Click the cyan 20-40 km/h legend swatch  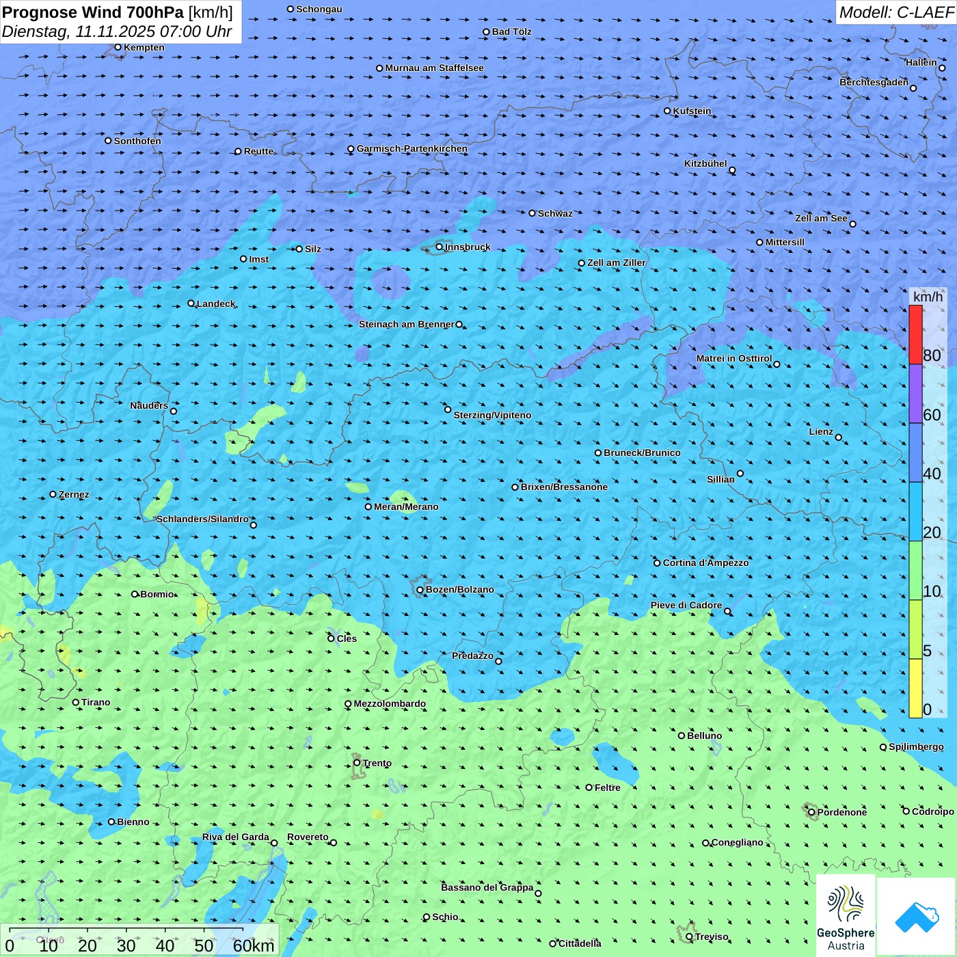coord(915,512)
